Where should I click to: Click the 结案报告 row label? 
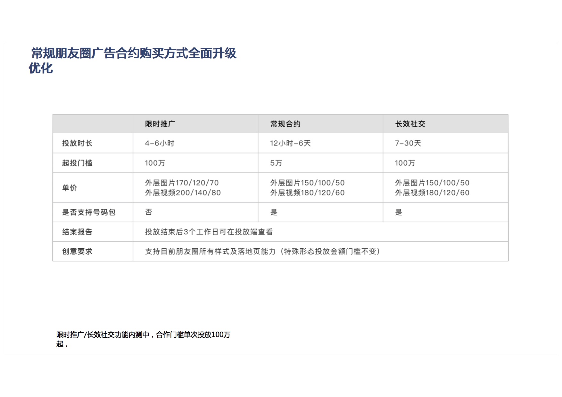point(77,232)
